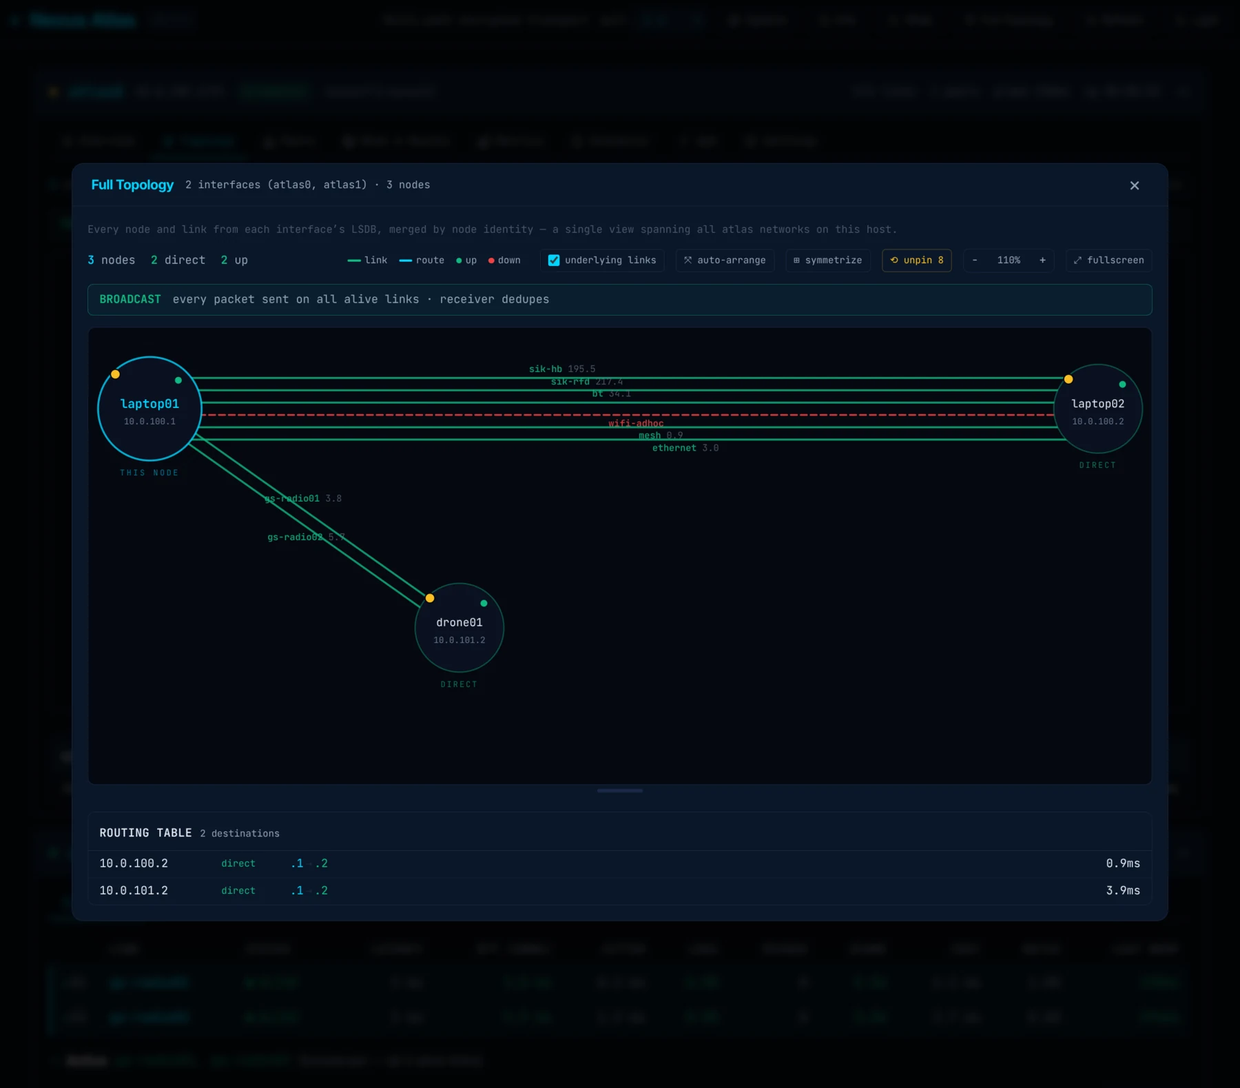The image size is (1240, 1088).
Task: Click the ethernet link label
Action: coord(674,448)
